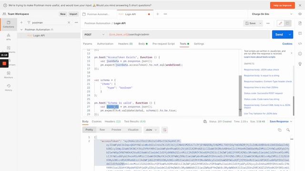This screenshot has width=305, height=171.
Task: Open the response Headers (22) tab
Action: coord(112,122)
